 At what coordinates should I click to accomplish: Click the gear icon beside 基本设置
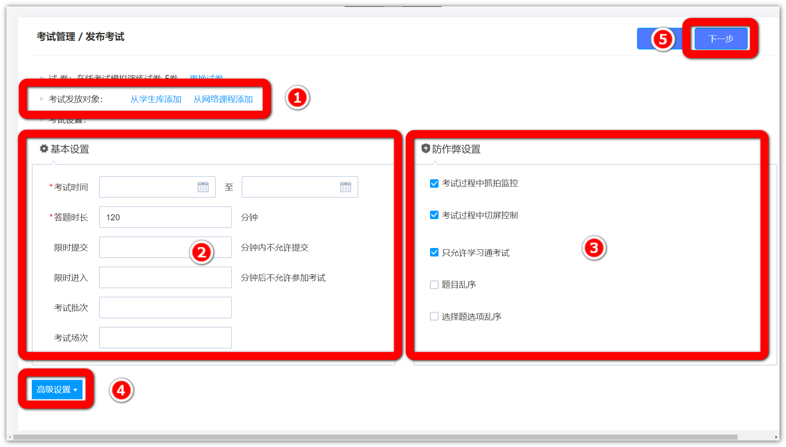click(x=44, y=149)
